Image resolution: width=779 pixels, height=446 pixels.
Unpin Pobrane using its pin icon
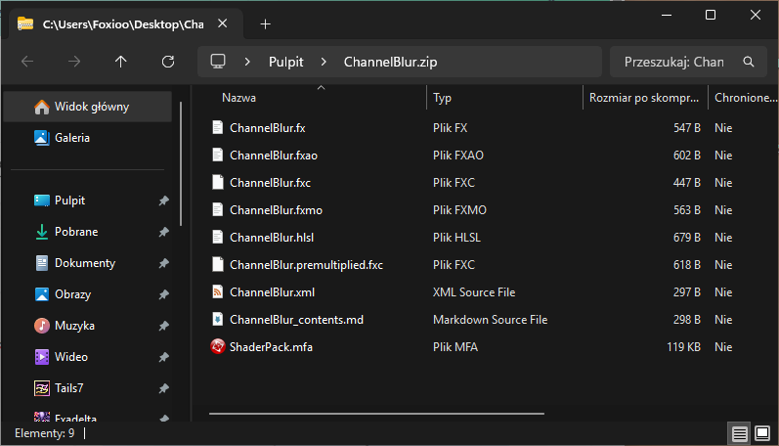[x=163, y=232]
